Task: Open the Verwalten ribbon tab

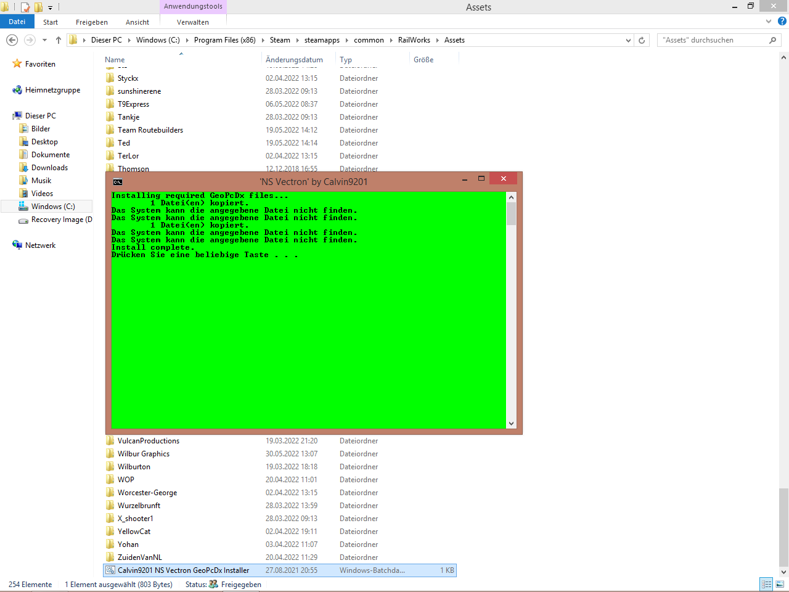Action: [192, 22]
